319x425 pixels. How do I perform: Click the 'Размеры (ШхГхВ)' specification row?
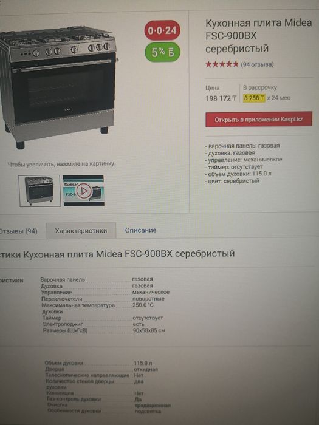(104, 330)
